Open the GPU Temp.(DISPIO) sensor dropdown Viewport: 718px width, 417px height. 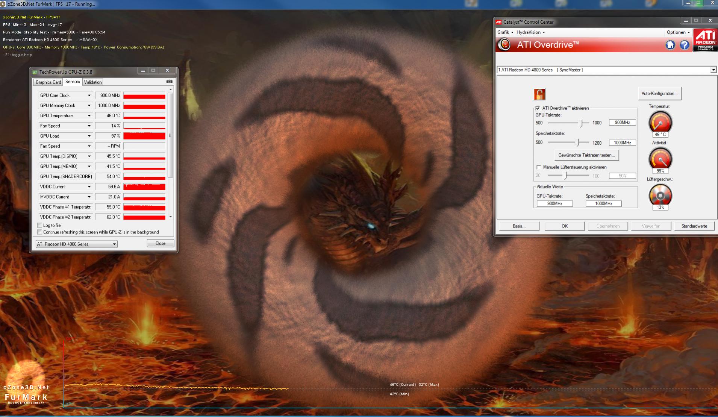click(89, 156)
